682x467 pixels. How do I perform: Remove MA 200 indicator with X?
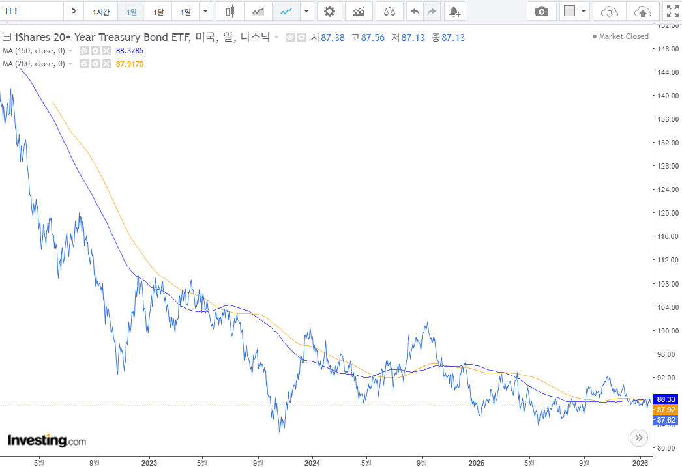106,64
